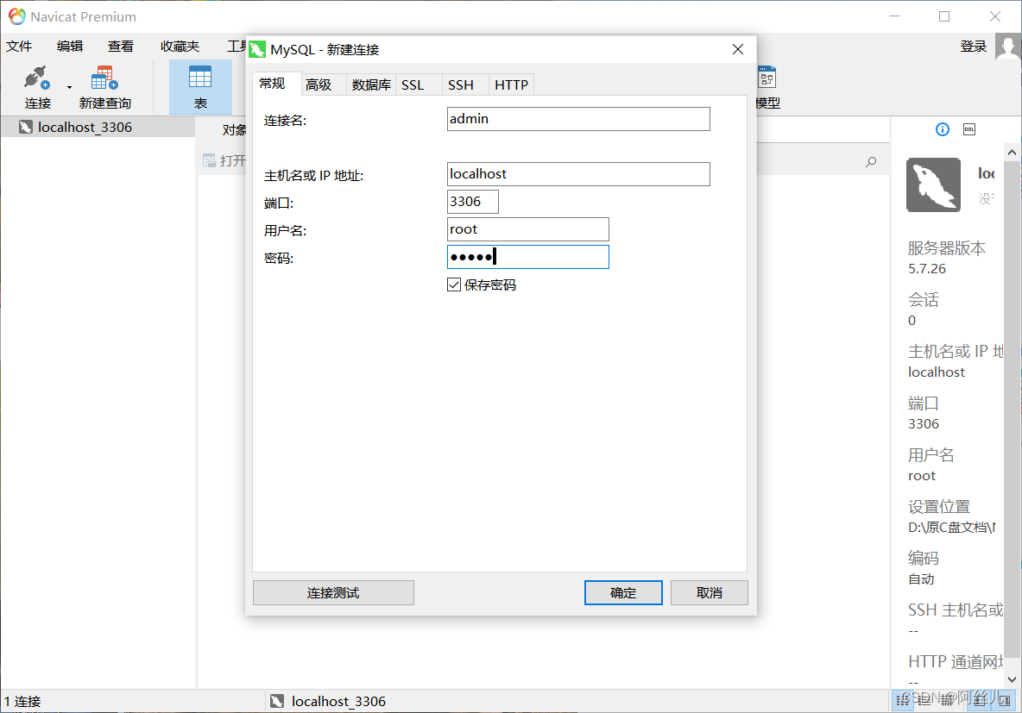Click the MySQL dolphin thumbnail in info panel
The height and width of the screenshot is (713, 1022).
pyautogui.click(x=933, y=185)
